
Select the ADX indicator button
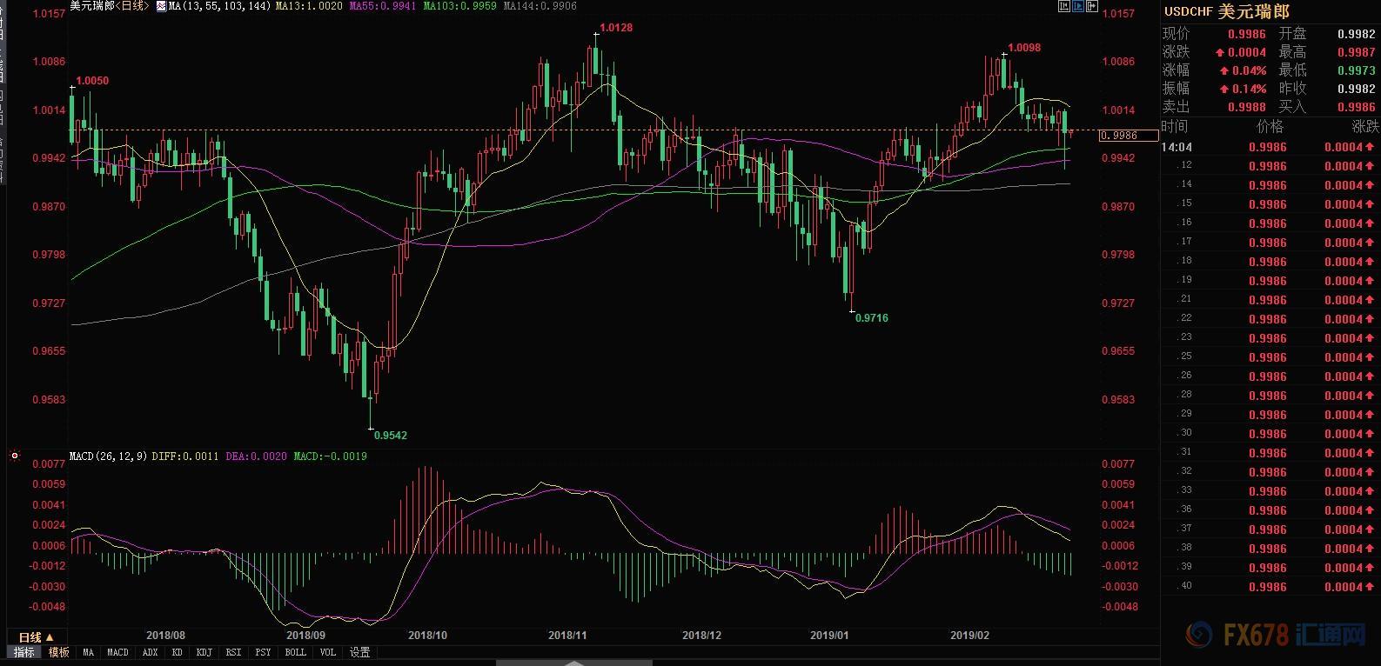point(150,652)
